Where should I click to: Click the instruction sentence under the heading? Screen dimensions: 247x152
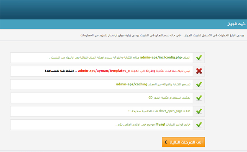162,35
